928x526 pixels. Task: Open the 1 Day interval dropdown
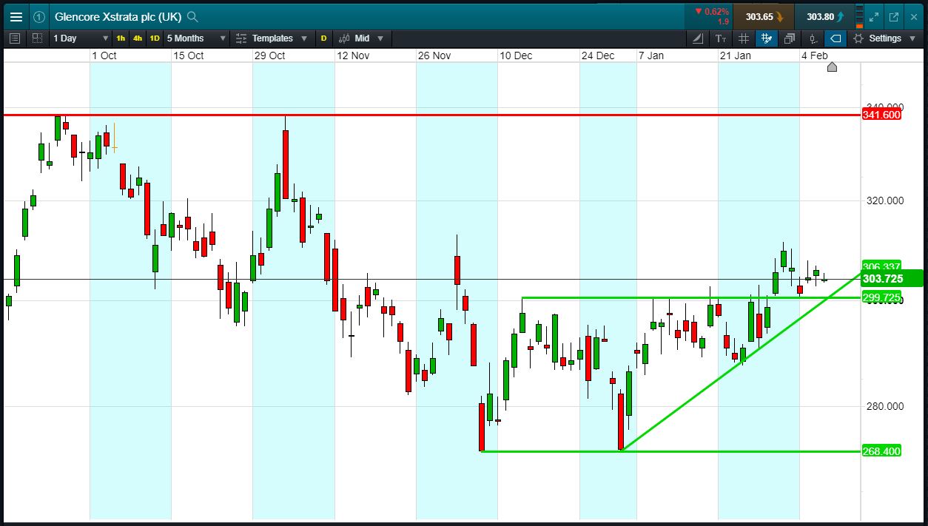(x=80, y=38)
